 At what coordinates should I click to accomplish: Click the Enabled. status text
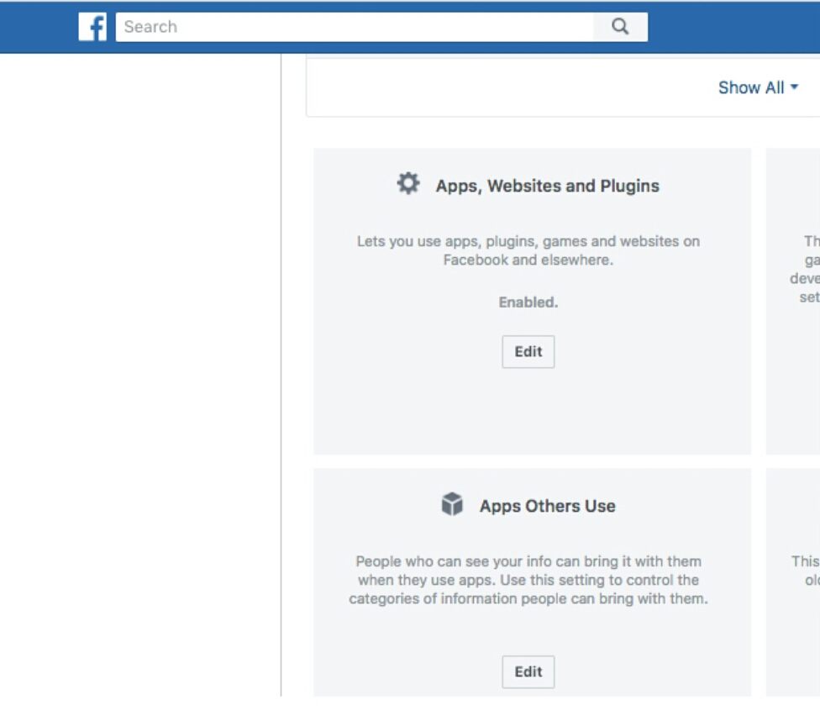tap(528, 303)
